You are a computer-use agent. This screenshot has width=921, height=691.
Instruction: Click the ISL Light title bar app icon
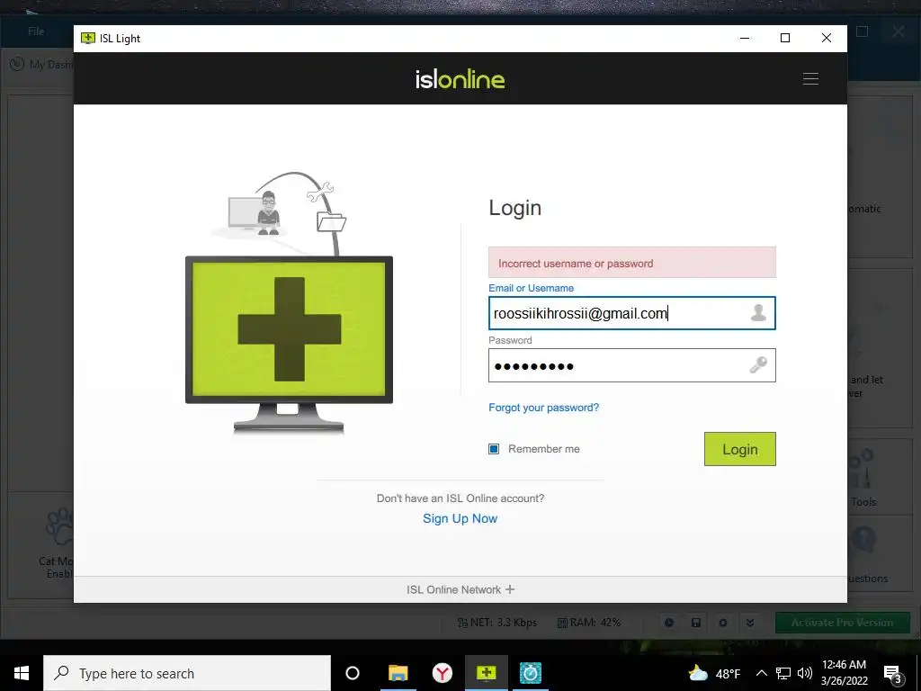pyautogui.click(x=88, y=38)
